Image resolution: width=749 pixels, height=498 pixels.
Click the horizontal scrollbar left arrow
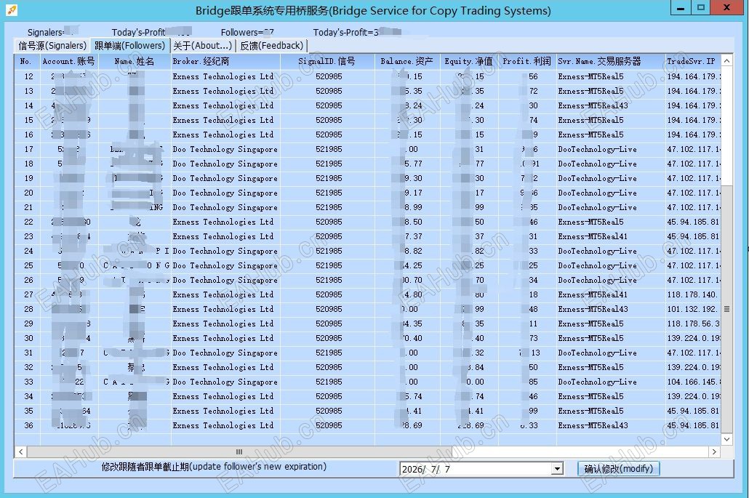pyautogui.click(x=21, y=451)
